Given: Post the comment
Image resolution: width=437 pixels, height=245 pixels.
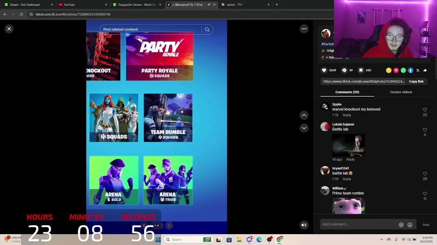Looking at the screenshot, I should [x=426, y=225].
